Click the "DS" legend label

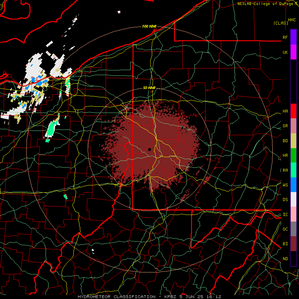coord(285,200)
